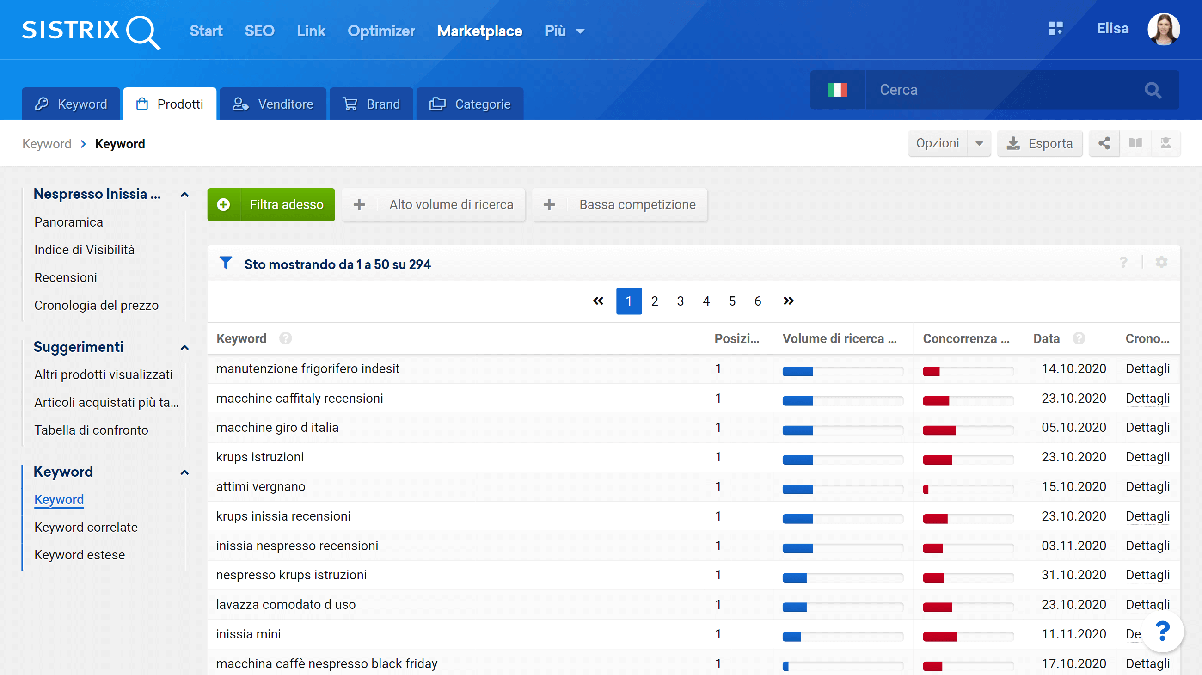Open the floating blue question mark help bubble
This screenshot has height=675, width=1202.
pos(1162,632)
